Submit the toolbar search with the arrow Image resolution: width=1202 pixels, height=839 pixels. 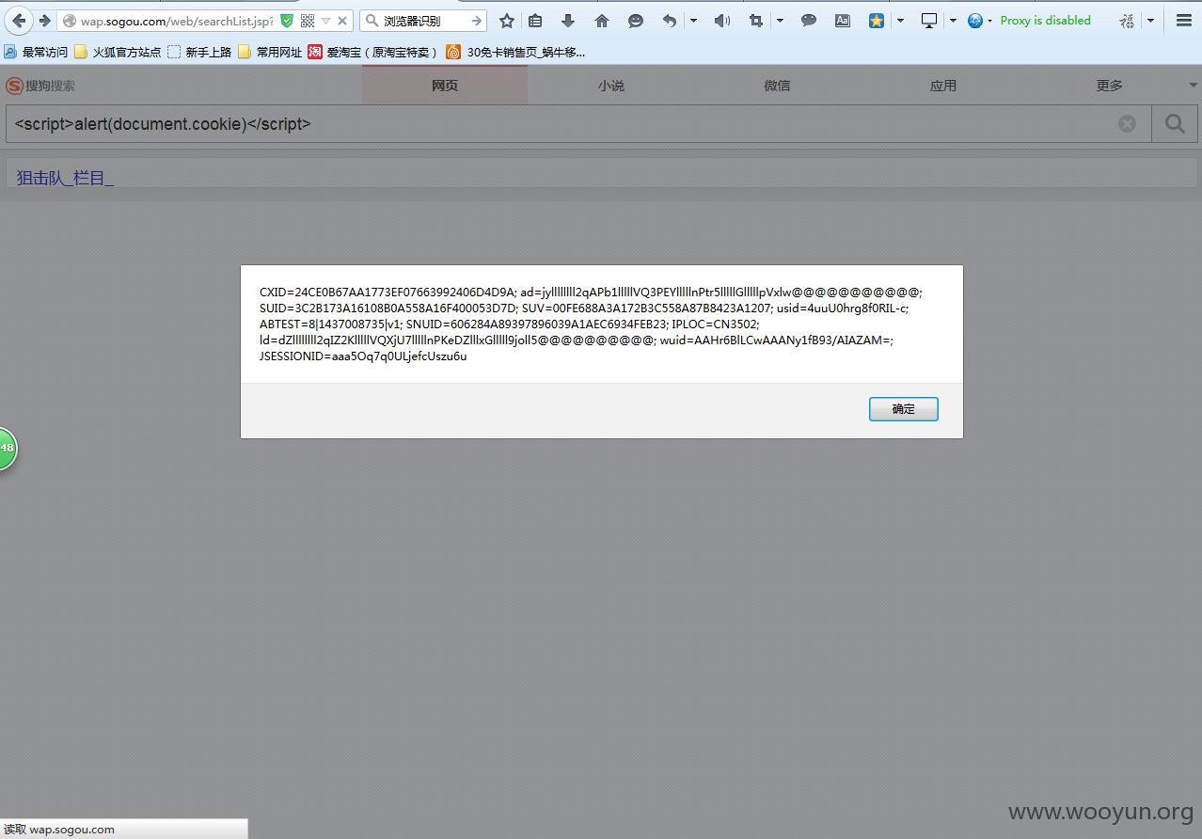click(477, 21)
